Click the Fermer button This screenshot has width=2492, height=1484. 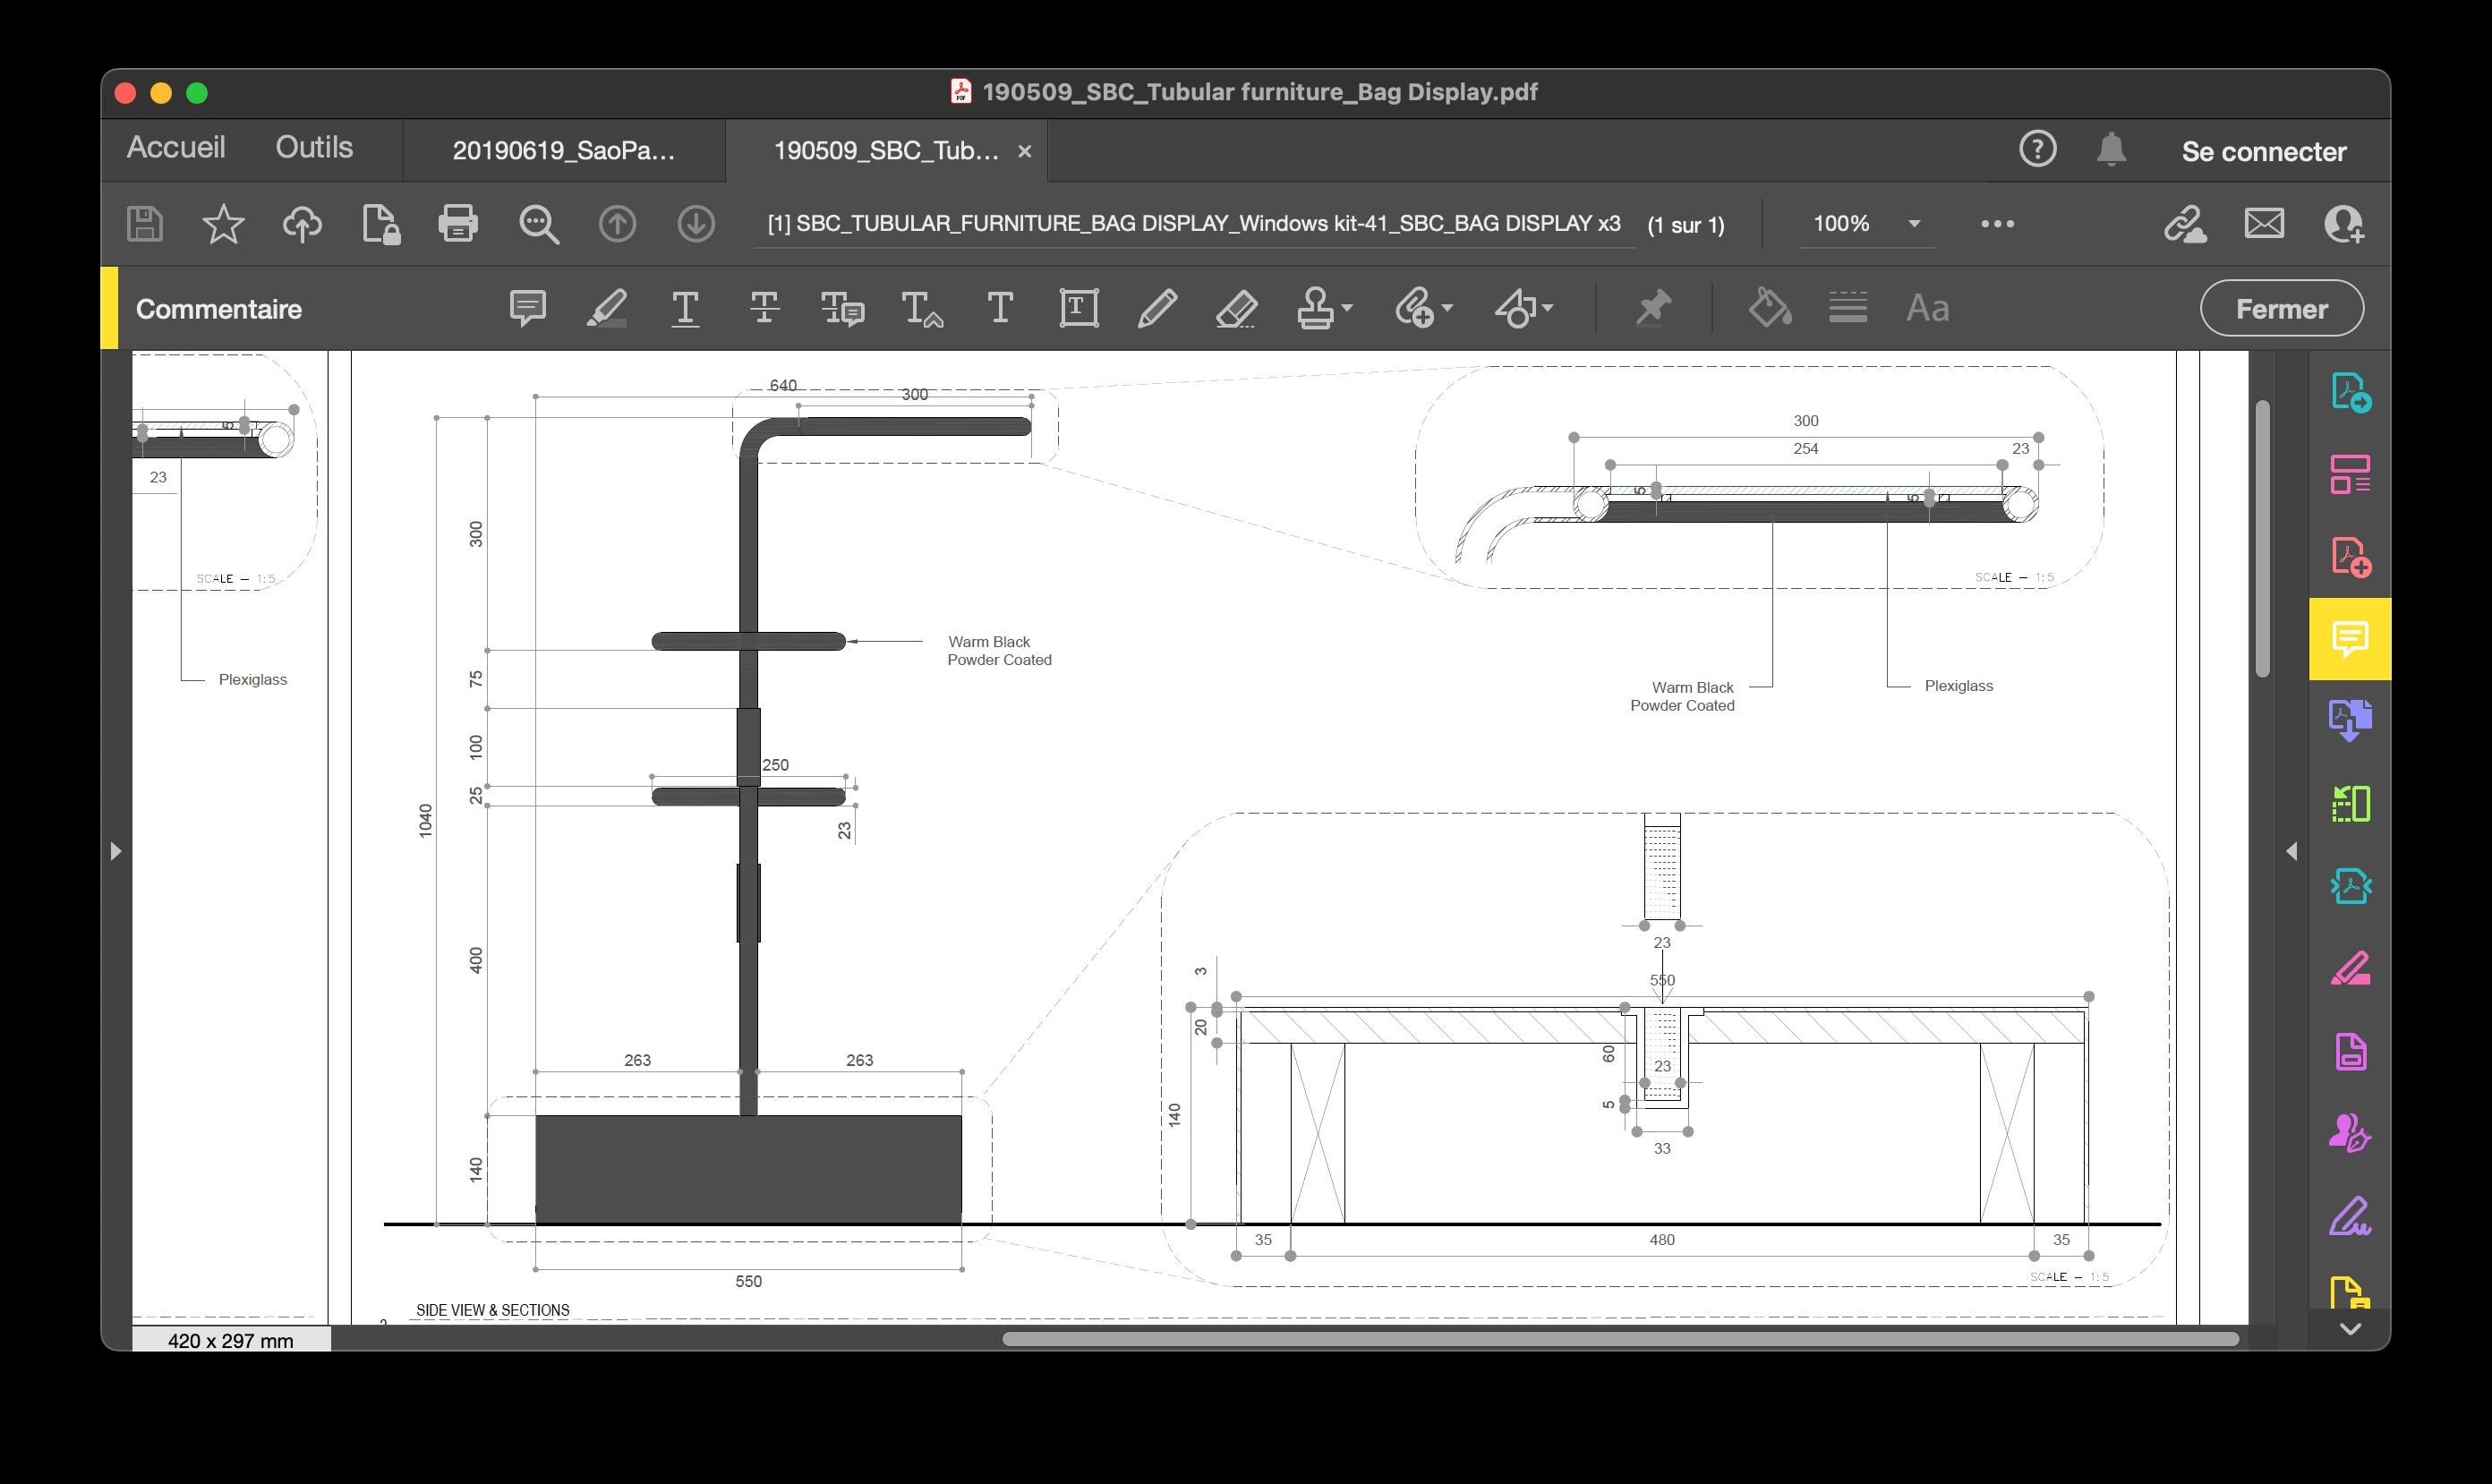[x=2281, y=309]
